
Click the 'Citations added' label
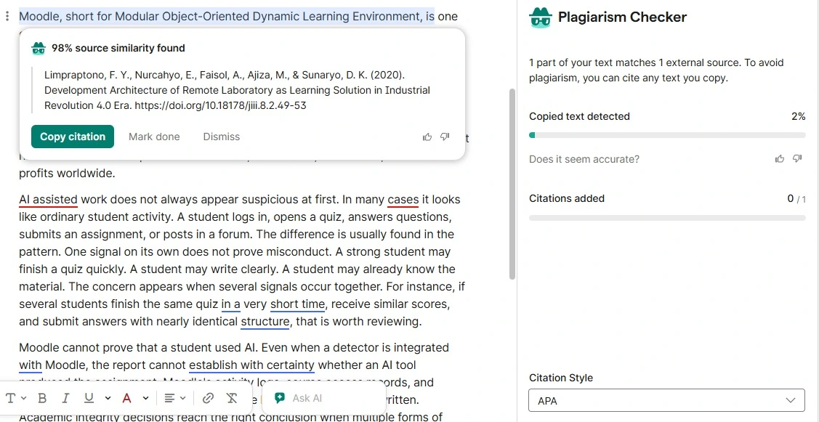click(567, 198)
